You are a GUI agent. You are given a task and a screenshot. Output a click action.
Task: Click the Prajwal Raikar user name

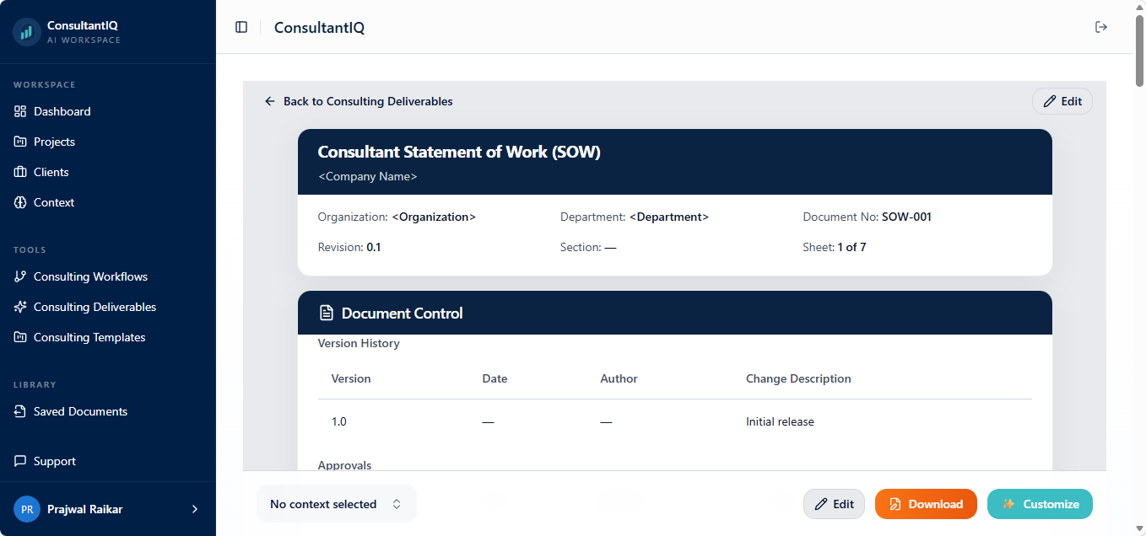coord(85,509)
